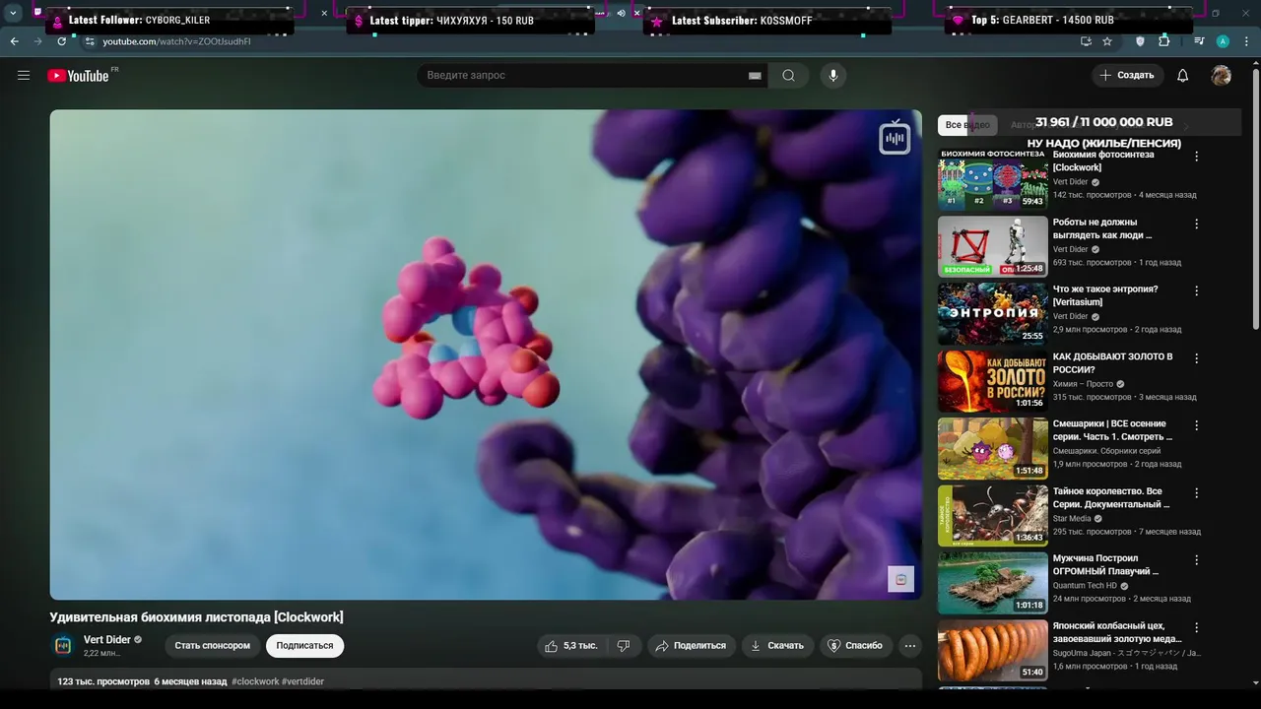
Task: Like the video with 5,3 тыс. likes
Action: pyautogui.click(x=571, y=646)
